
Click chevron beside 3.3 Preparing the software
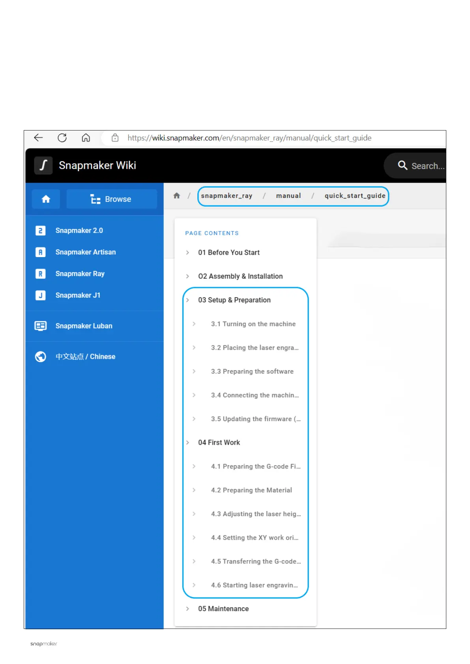pos(194,371)
